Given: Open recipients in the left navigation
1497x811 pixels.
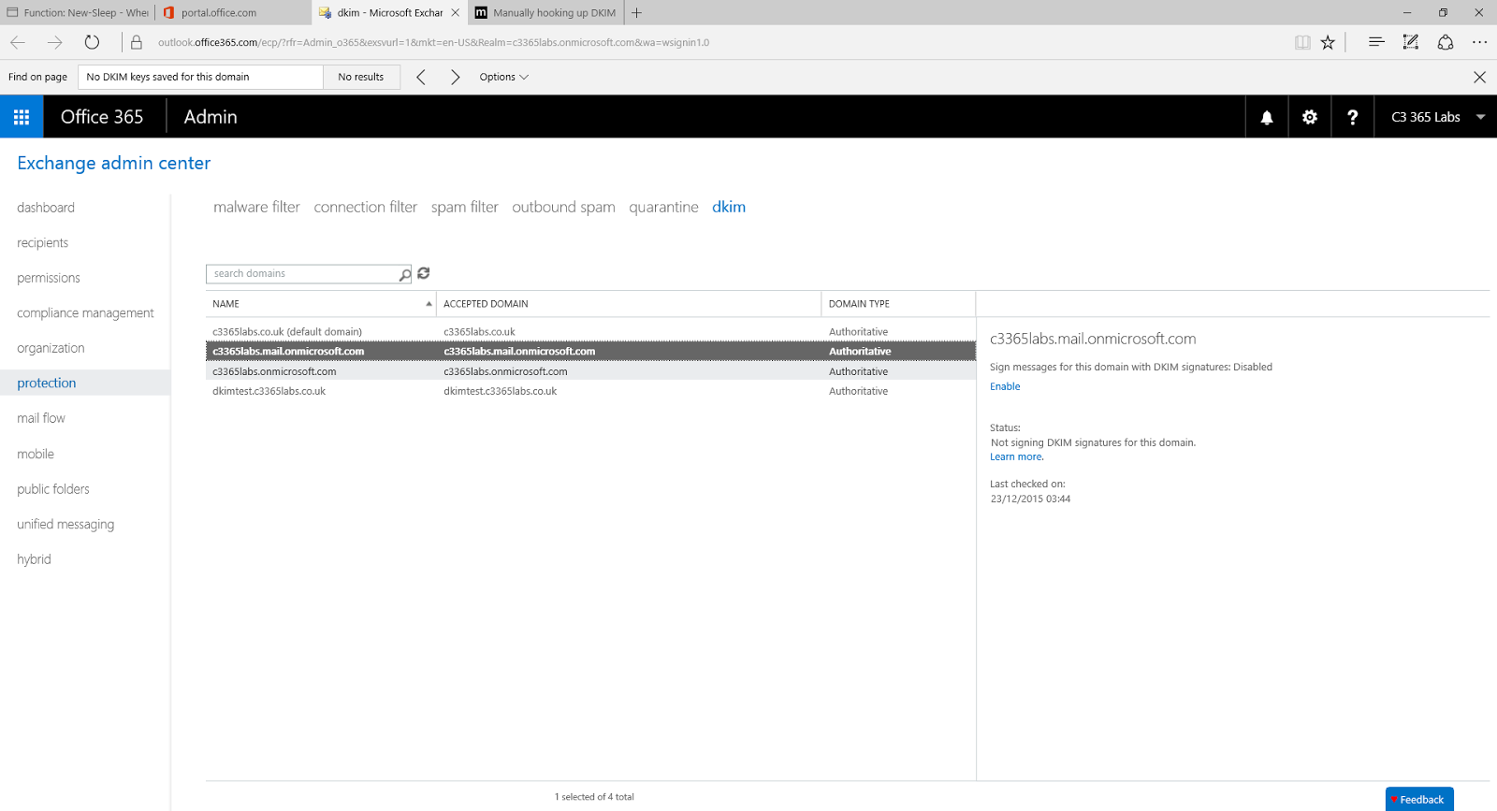Looking at the screenshot, I should (x=43, y=243).
